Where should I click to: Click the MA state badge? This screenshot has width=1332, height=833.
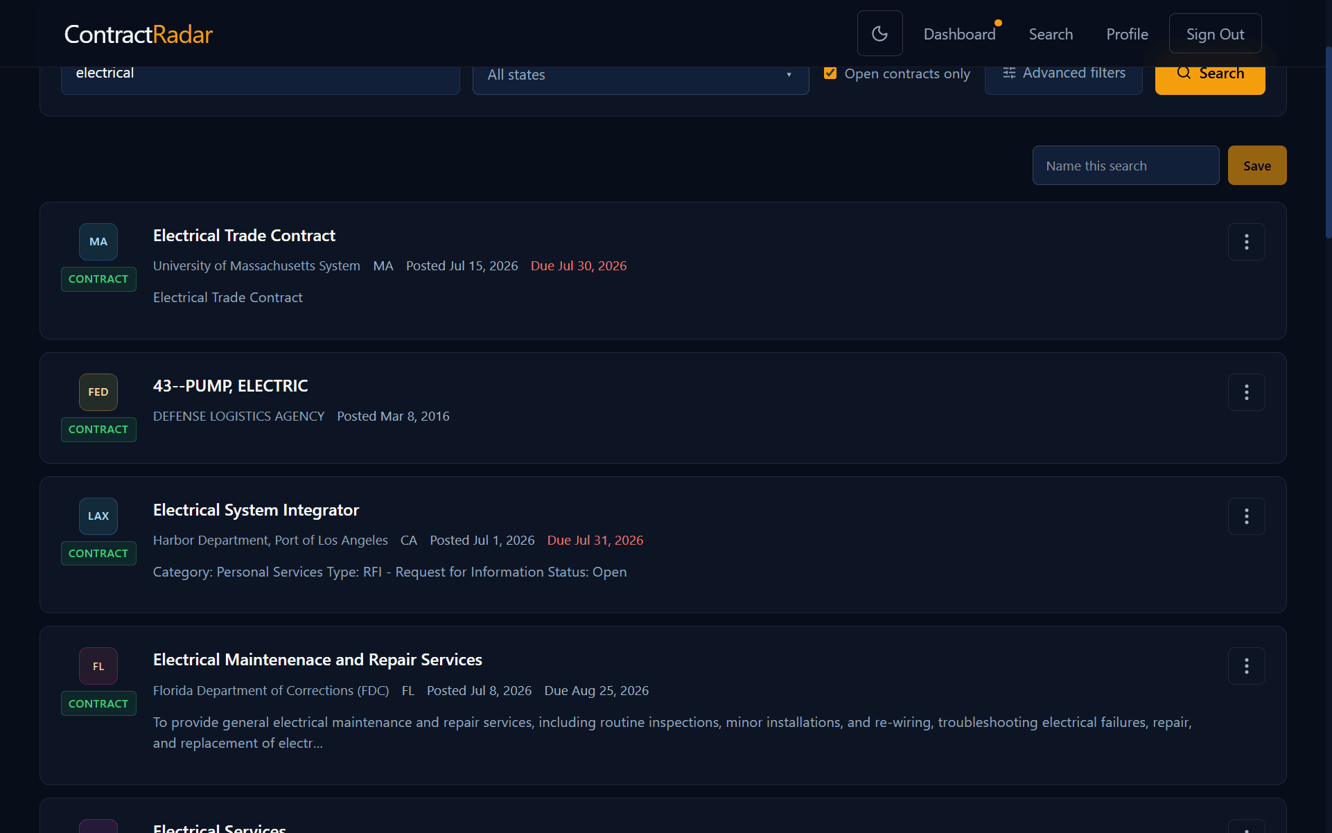click(98, 242)
